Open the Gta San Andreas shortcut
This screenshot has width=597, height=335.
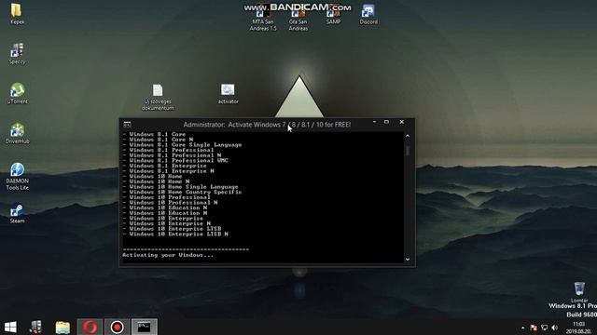(298, 20)
